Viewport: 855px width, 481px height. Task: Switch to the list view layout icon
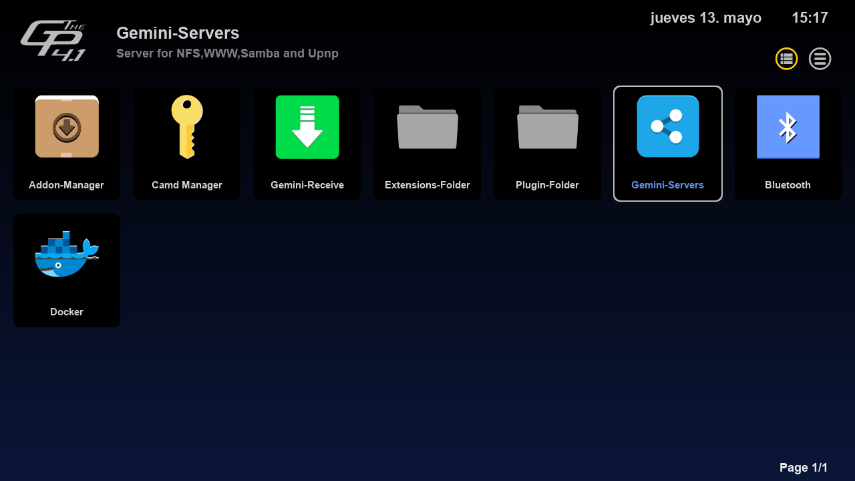[820, 59]
